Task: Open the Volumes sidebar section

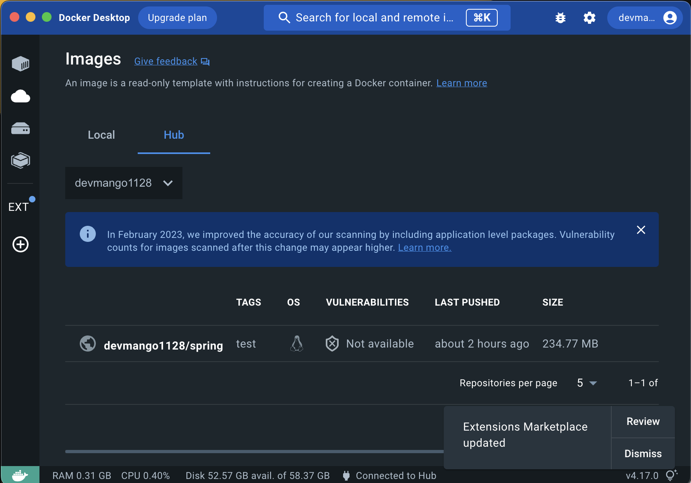Action: 21,129
